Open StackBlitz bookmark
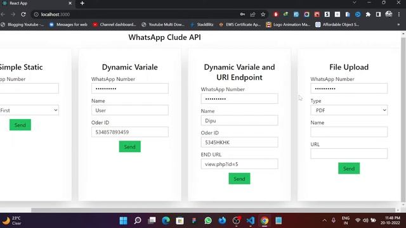 pos(202,25)
